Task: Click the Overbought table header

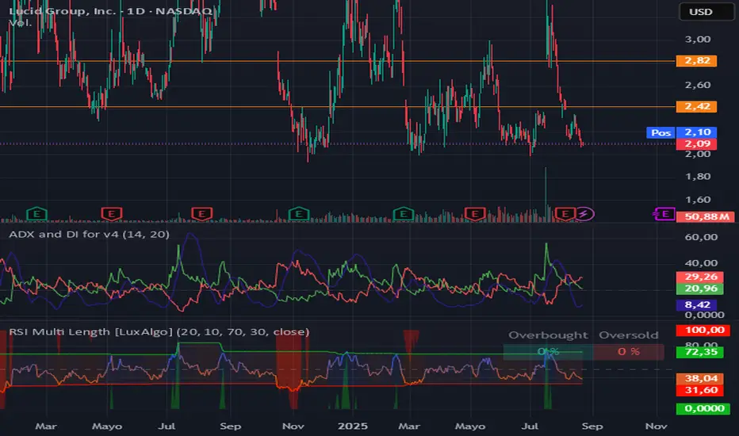Action: (x=548, y=335)
